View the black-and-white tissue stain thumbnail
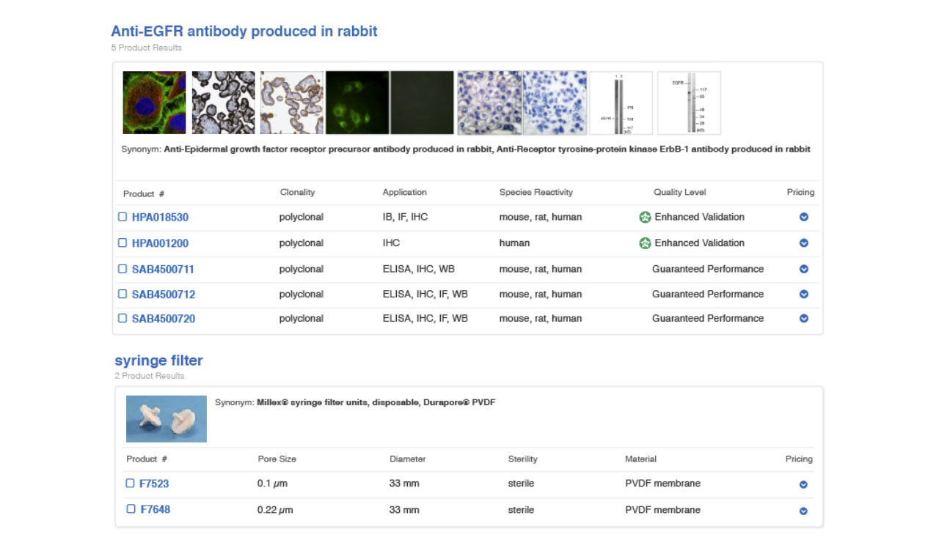The width and height of the screenshot is (939, 551). pos(224,103)
